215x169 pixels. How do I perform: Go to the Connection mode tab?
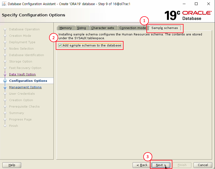tap(133, 28)
